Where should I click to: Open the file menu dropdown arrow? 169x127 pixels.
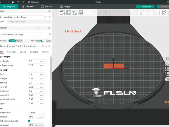pyautogui.click(x=5, y=2)
